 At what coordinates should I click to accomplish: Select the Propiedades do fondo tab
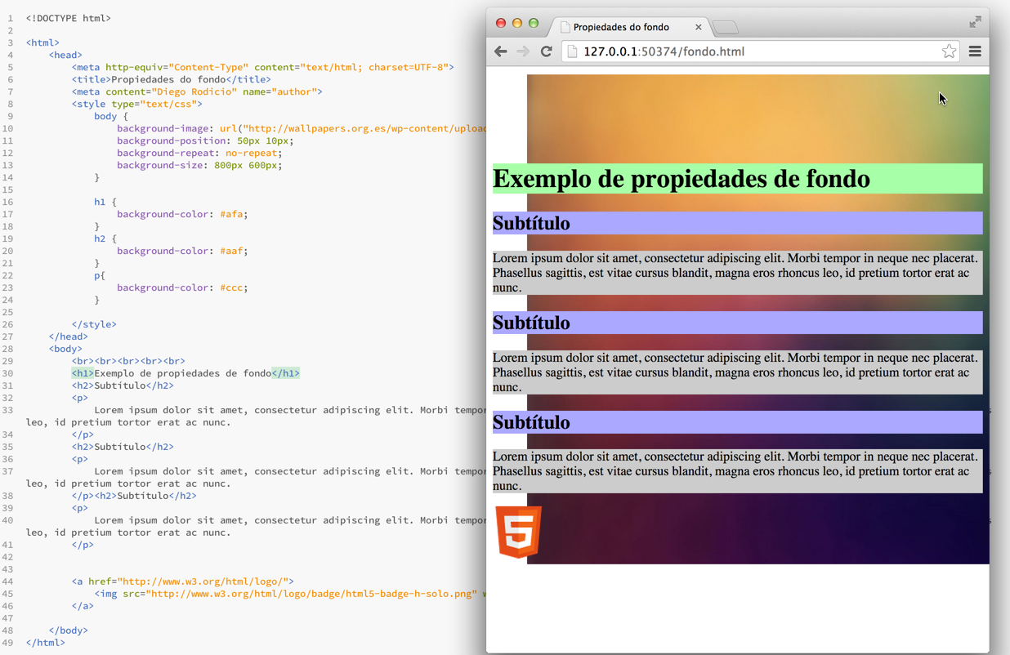tap(621, 27)
